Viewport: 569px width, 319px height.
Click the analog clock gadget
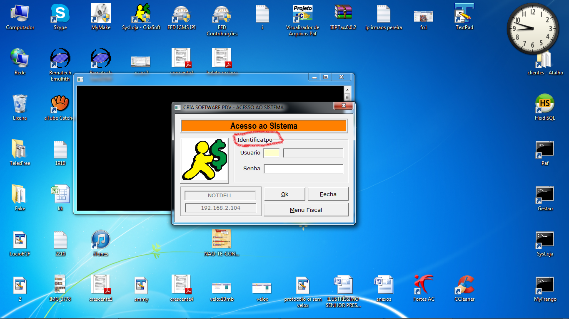(532, 28)
